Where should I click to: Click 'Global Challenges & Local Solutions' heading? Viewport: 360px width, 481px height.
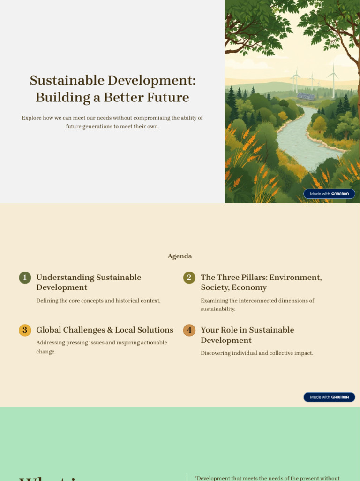pos(105,330)
